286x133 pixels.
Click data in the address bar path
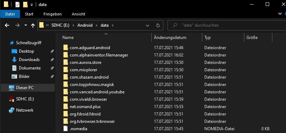[104, 25]
